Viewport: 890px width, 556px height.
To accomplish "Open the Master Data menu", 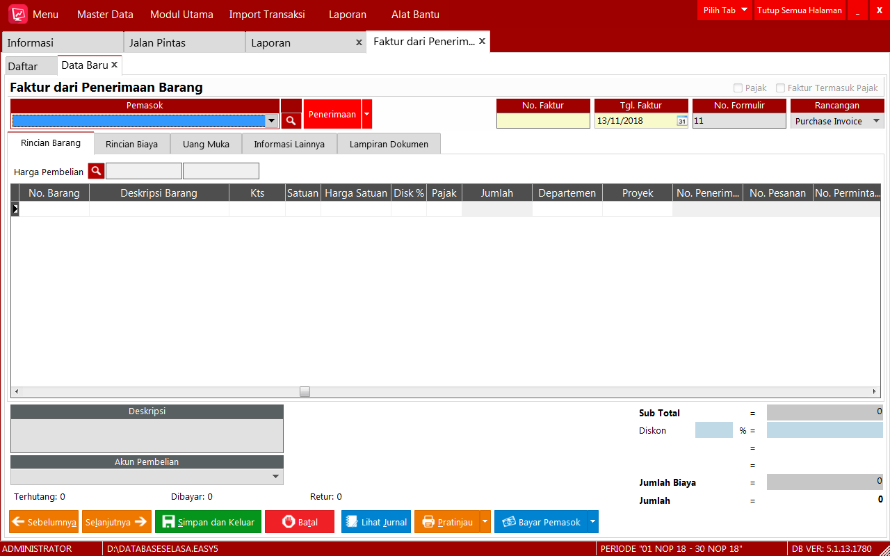I will pos(105,15).
